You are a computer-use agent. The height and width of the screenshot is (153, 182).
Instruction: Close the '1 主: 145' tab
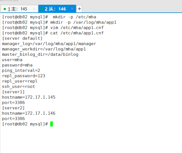click(34, 9)
